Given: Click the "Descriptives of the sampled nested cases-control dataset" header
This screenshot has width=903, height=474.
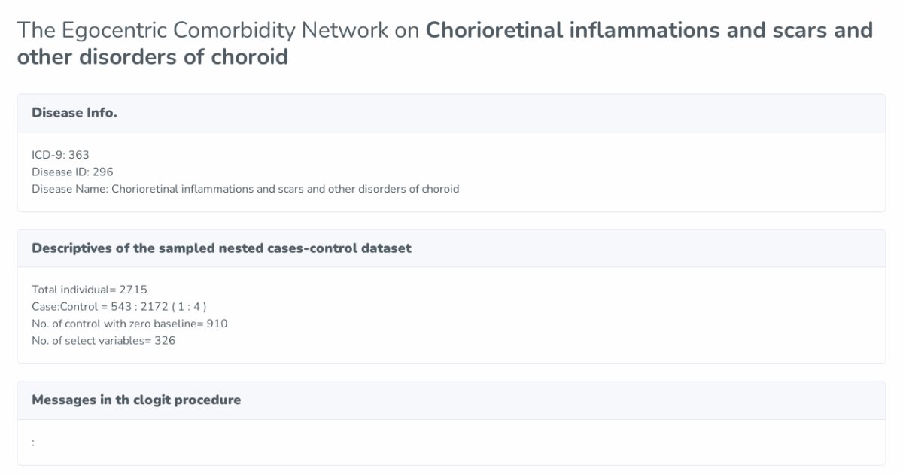Looking at the screenshot, I should 221,248.
